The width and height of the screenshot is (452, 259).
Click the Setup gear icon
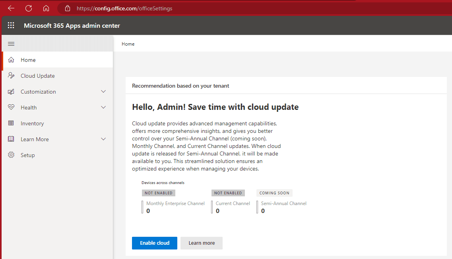pos(11,155)
